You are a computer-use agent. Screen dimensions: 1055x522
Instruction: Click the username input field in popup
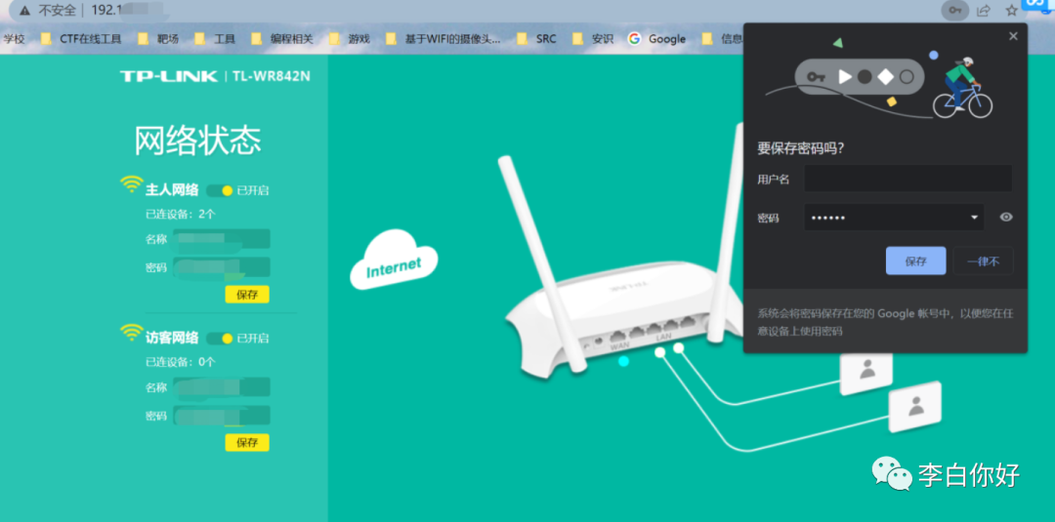point(907,179)
